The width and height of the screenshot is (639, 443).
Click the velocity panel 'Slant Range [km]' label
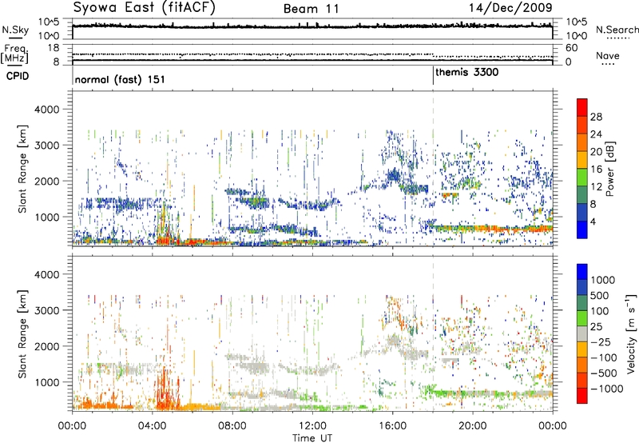click(x=22, y=333)
